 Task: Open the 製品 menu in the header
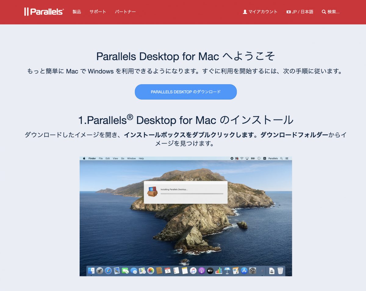coord(77,12)
